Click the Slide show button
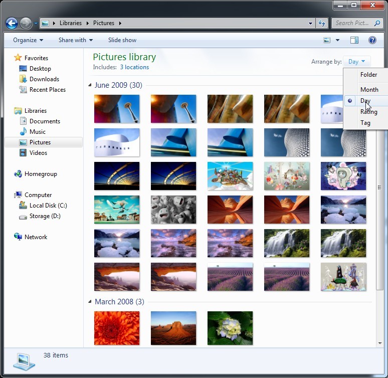 tap(122, 40)
